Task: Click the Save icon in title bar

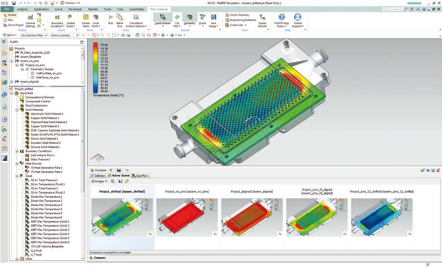Action: (14, 3)
